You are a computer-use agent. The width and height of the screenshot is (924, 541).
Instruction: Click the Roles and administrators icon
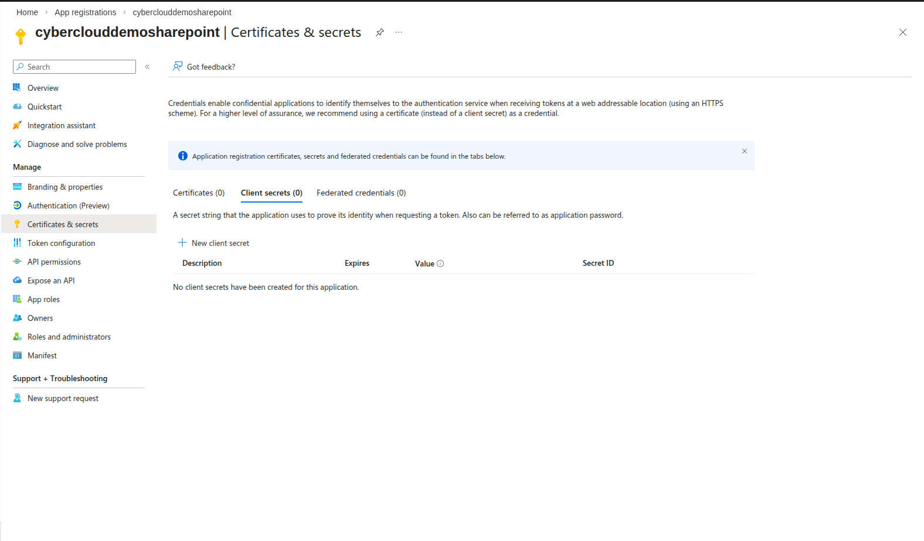click(x=17, y=337)
